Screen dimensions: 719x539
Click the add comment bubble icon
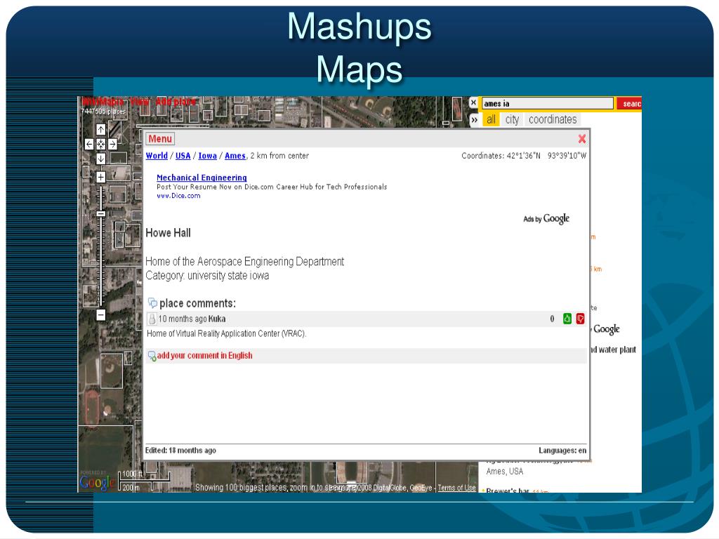tap(152, 356)
